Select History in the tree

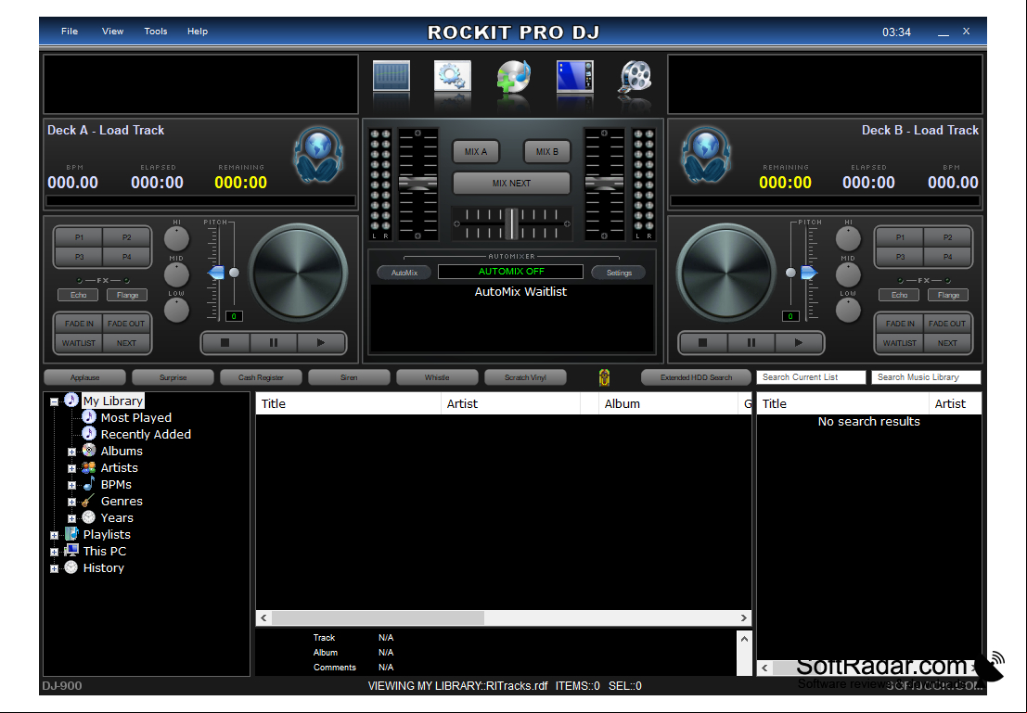(104, 567)
